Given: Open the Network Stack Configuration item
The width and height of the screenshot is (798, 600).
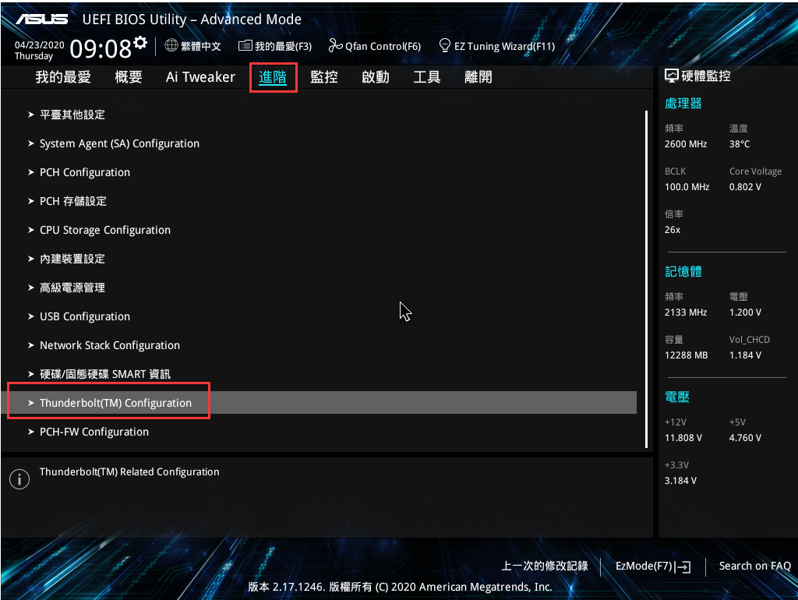Looking at the screenshot, I should [110, 345].
